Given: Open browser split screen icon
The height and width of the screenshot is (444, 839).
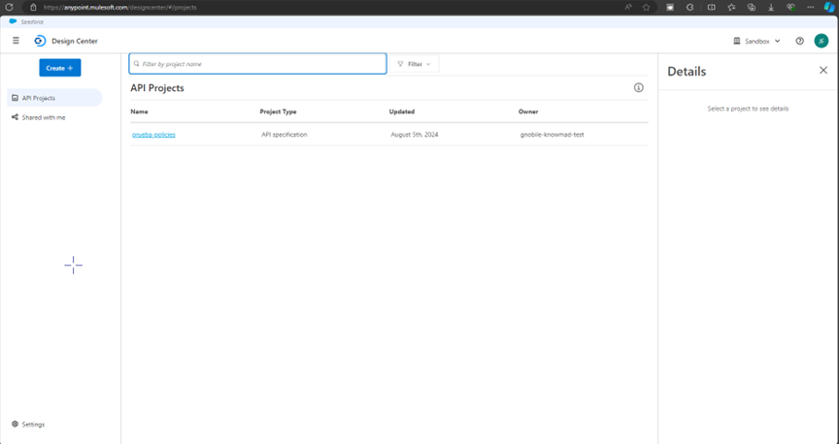Looking at the screenshot, I should click(x=711, y=8).
